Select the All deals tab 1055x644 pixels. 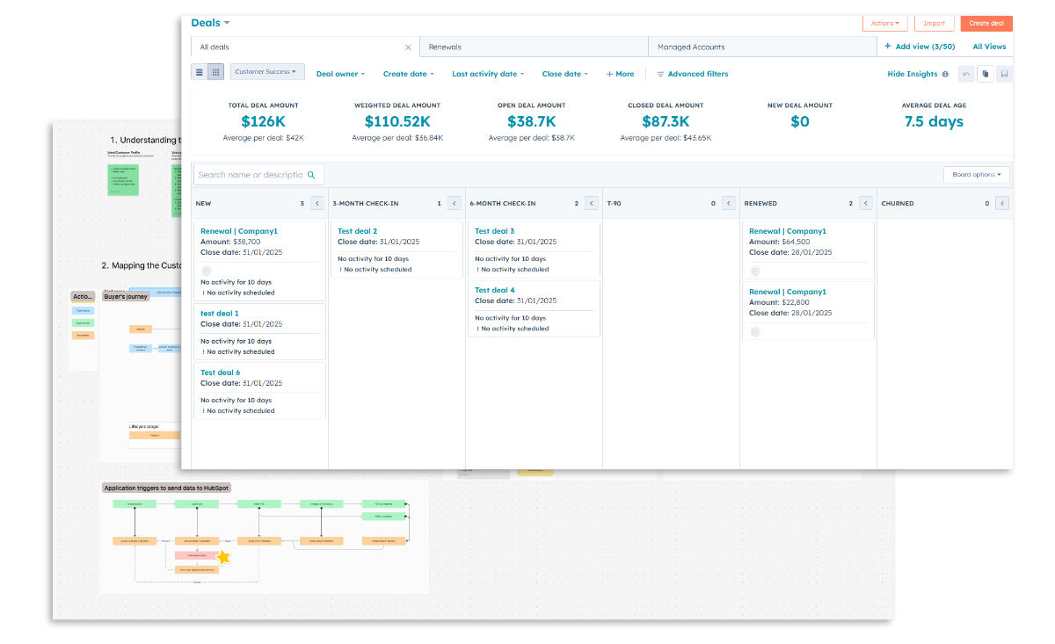pyautogui.click(x=304, y=47)
